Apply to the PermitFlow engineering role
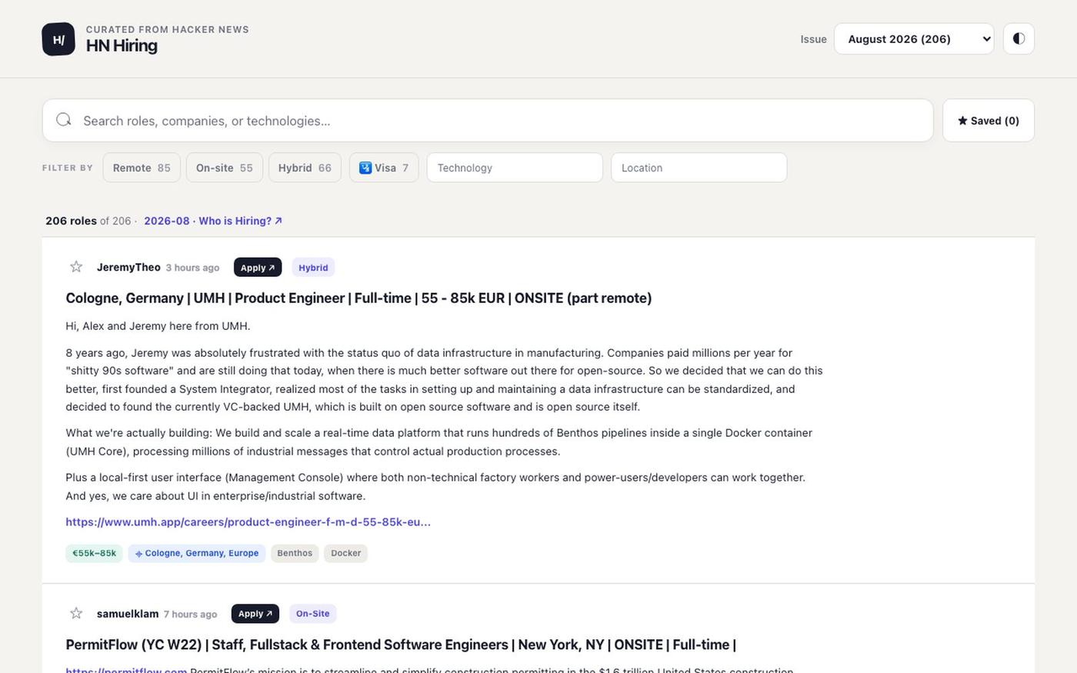 tap(255, 614)
